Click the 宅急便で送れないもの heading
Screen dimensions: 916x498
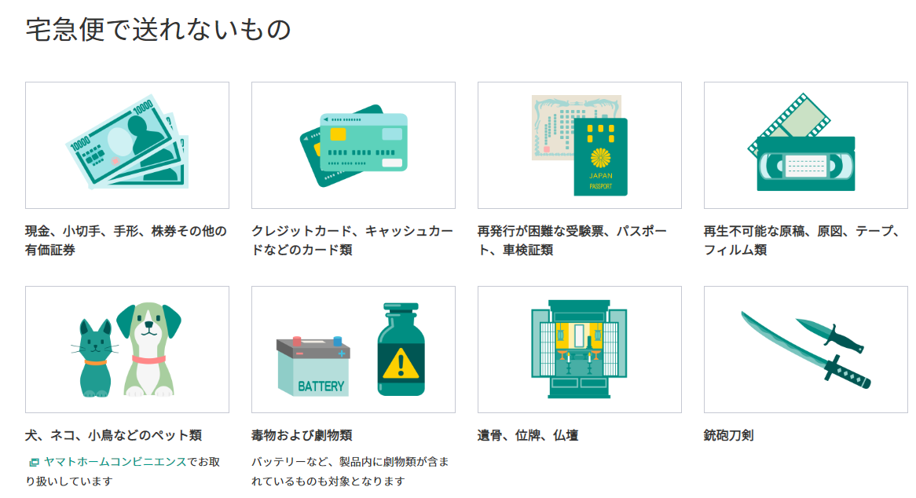tap(159, 29)
